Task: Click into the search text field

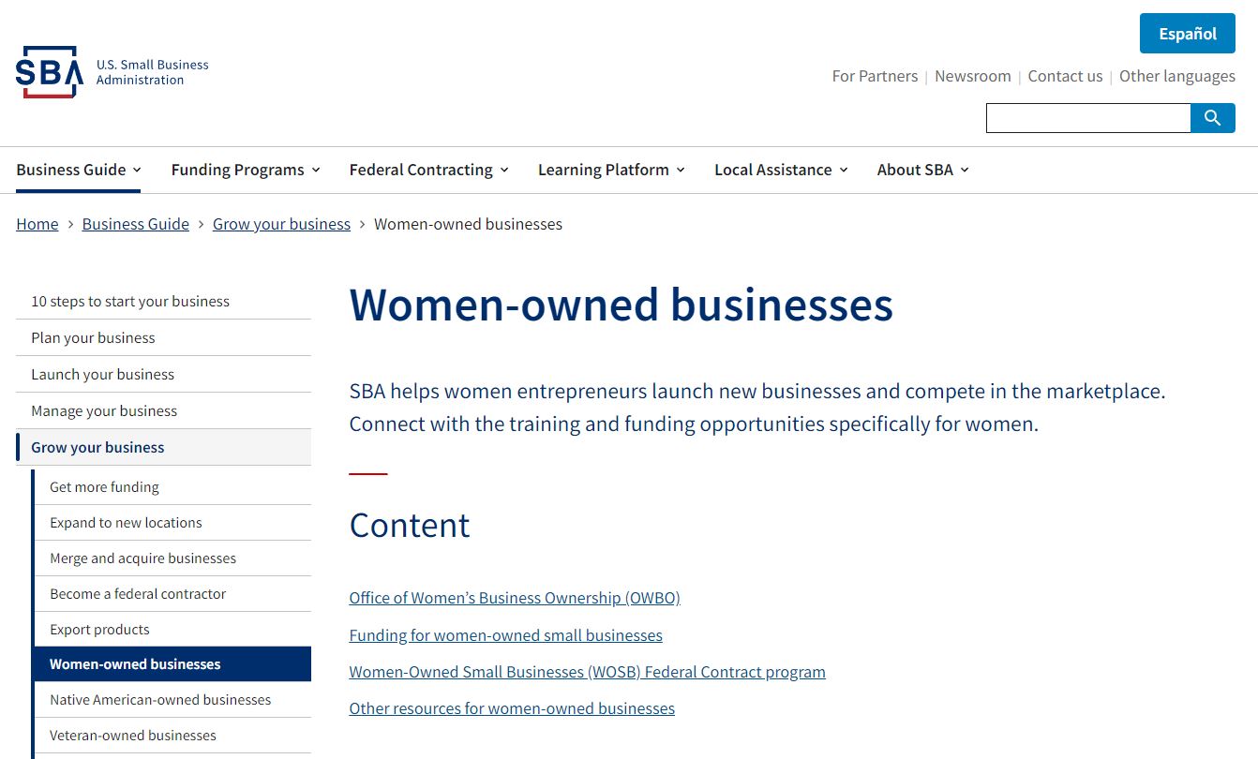Action: [1087, 118]
